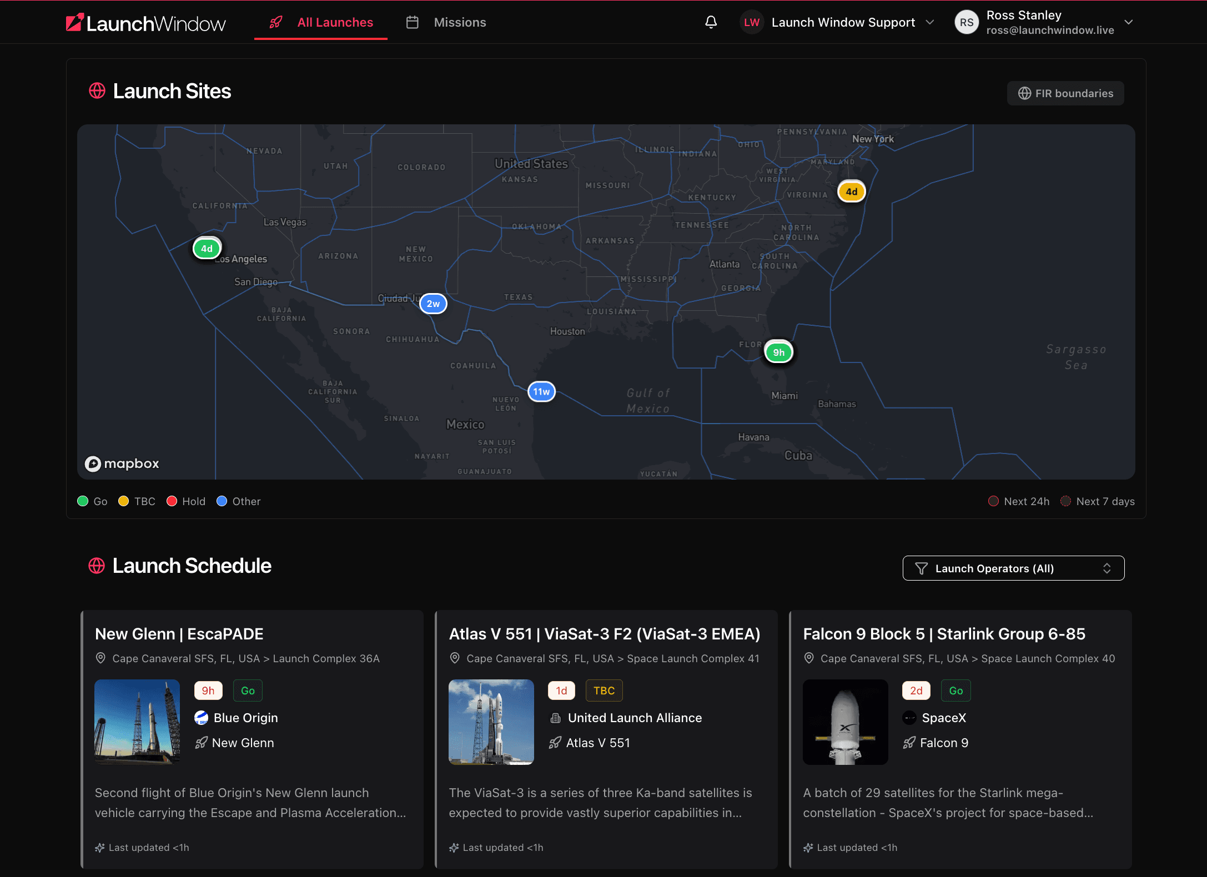Click the LW organization avatar
The width and height of the screenshot is (1207, 877).
pos(752,22)
